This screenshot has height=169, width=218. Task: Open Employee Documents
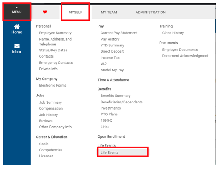click(180, 50)
